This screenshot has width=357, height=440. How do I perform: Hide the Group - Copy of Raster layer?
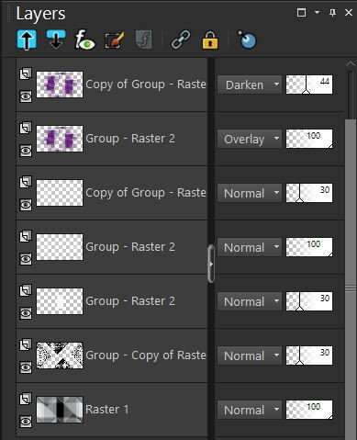(26, 367)
